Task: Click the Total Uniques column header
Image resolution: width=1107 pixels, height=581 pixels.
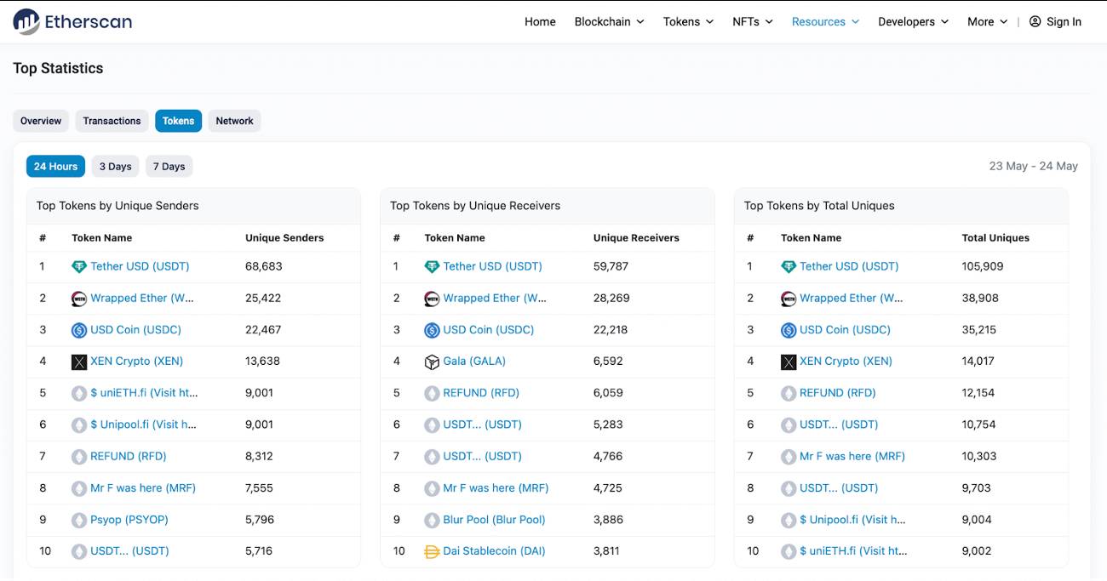Action: pyautogui.click(x=995, y=238)
